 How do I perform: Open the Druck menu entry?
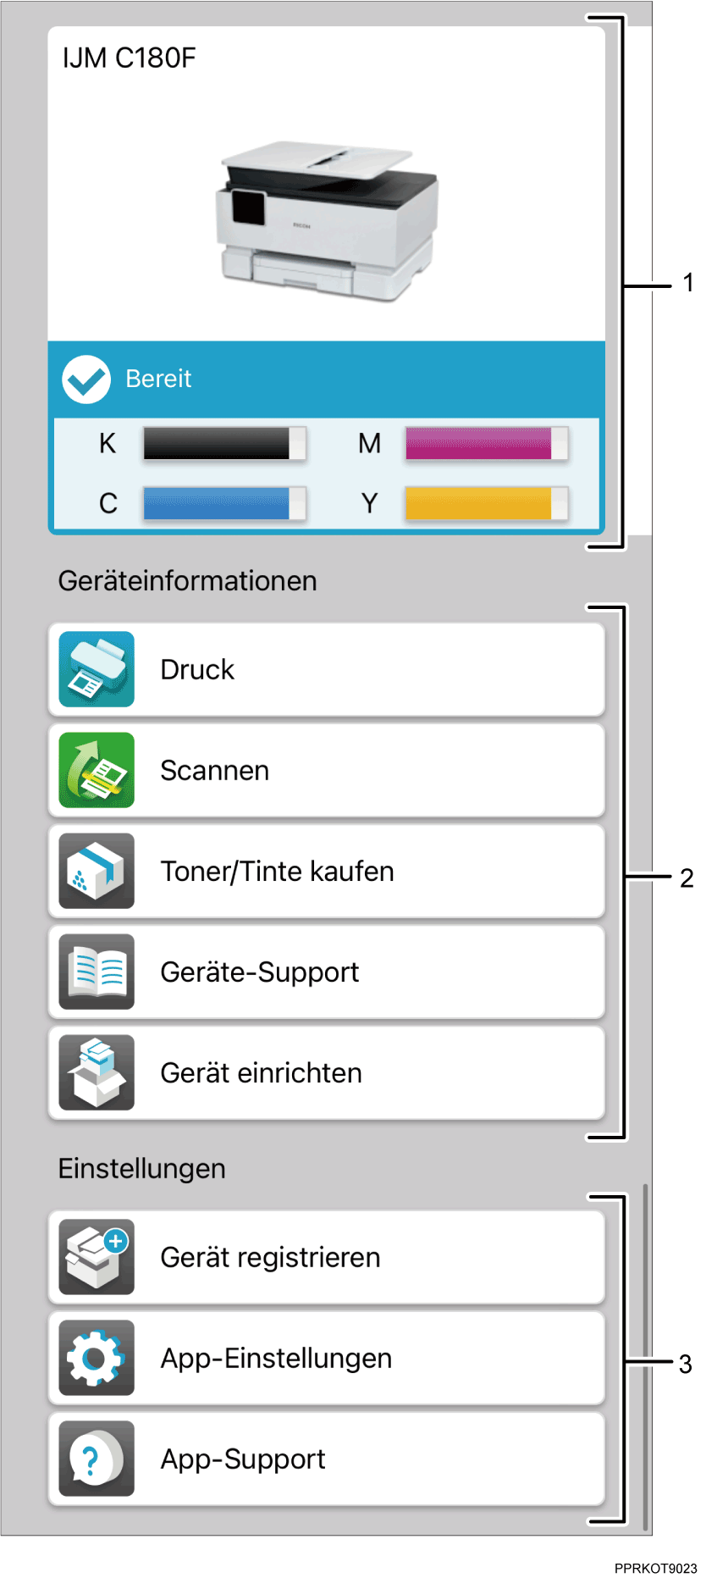click(x=326, y=668)
